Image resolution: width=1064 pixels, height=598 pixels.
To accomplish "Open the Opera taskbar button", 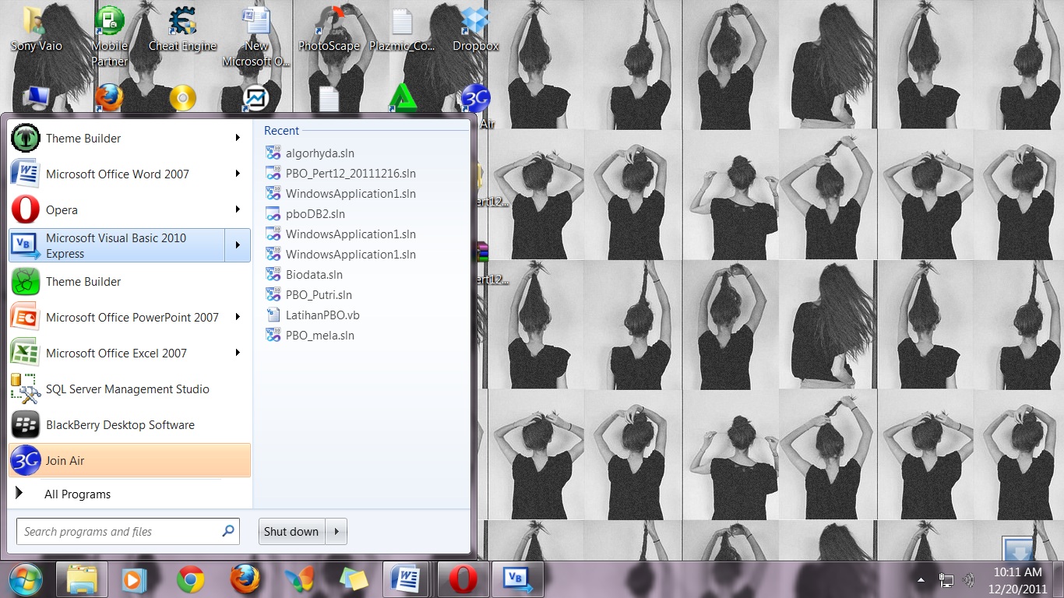I will point(463,579).
